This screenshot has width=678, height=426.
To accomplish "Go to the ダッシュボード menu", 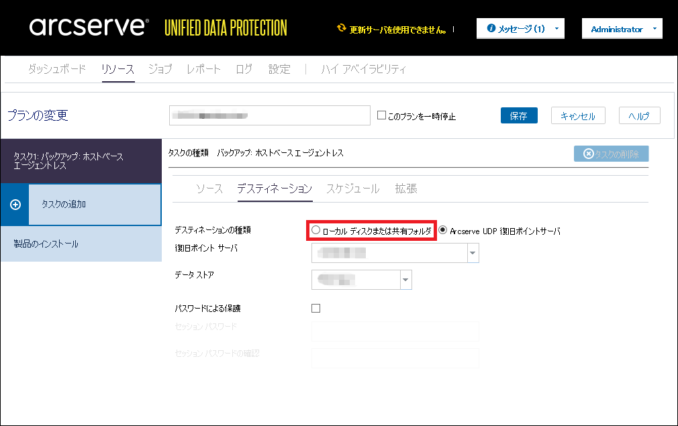I will tap(57, 69).
